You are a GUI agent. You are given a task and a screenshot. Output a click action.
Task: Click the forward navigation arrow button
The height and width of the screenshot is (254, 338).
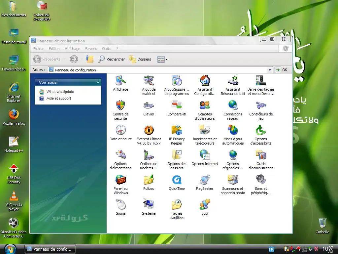pos(74,59)
